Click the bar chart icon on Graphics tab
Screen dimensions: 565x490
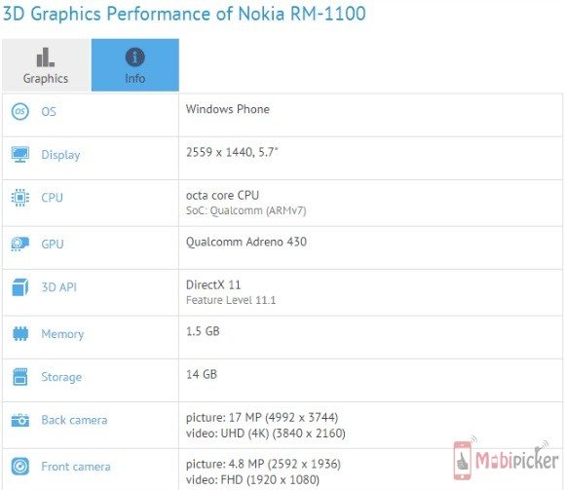pyautogui.click(x=46, y=57)
